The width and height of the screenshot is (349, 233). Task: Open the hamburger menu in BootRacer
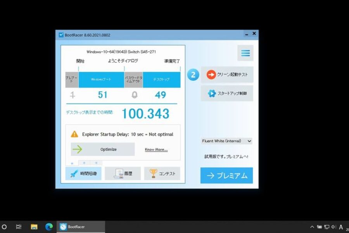[245, 53]
